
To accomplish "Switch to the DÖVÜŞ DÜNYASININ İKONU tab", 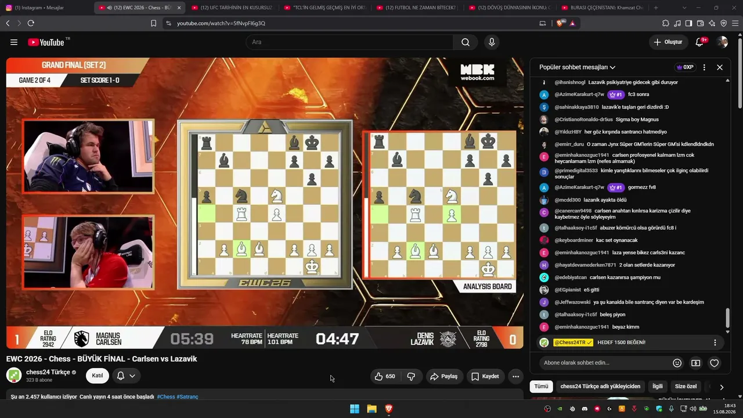I will tap(511, 8).
